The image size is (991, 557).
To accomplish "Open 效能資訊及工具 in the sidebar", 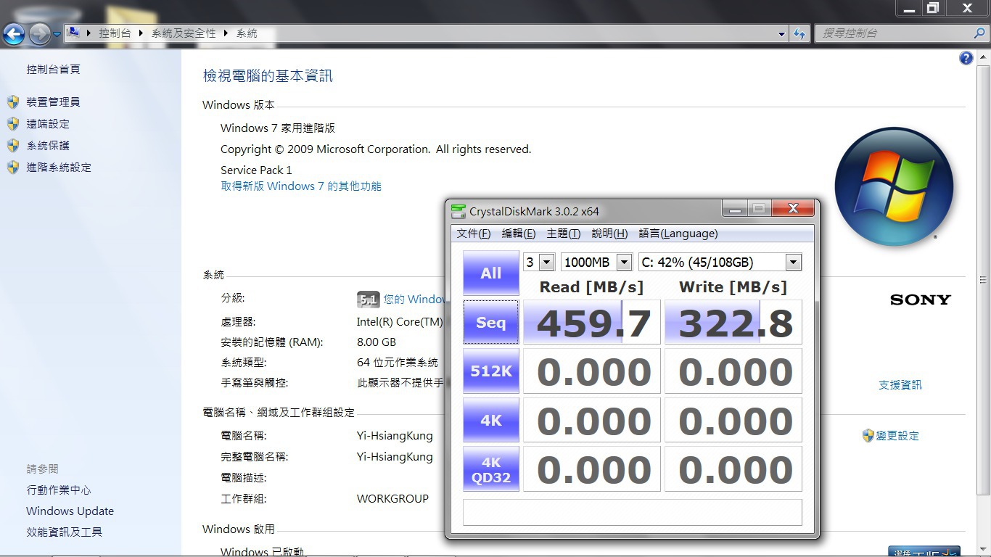I will pyautogui.click(x=64, y=532).
